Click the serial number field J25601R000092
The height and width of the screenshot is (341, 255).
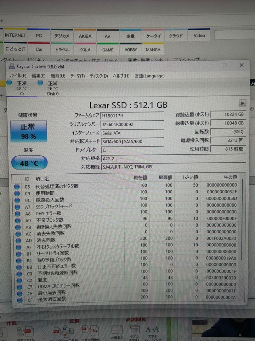pos(132,124)
